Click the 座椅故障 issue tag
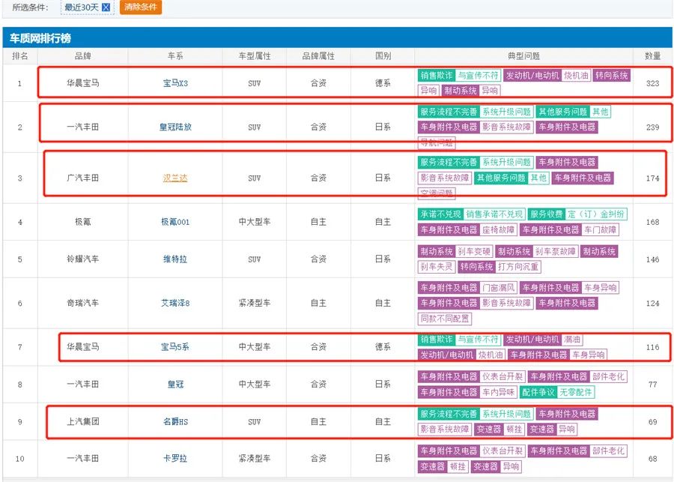Viewport: 674px width, 482px height. click(x=498, y=229)
